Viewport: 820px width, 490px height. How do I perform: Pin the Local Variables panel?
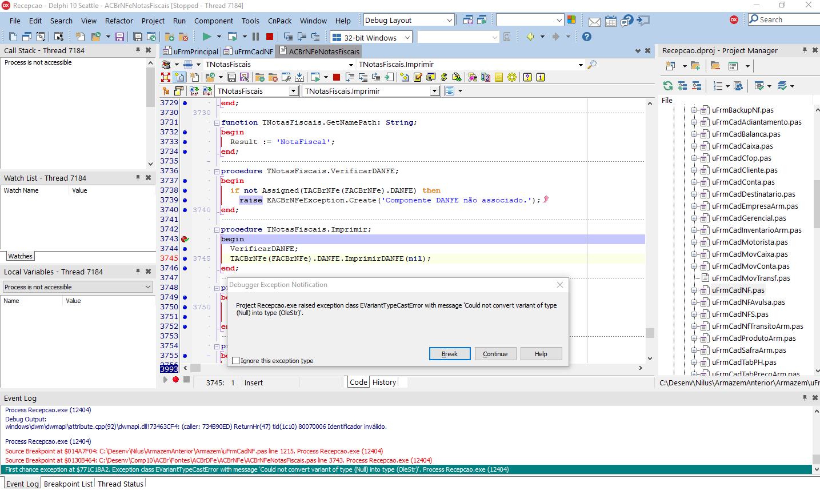138,272
